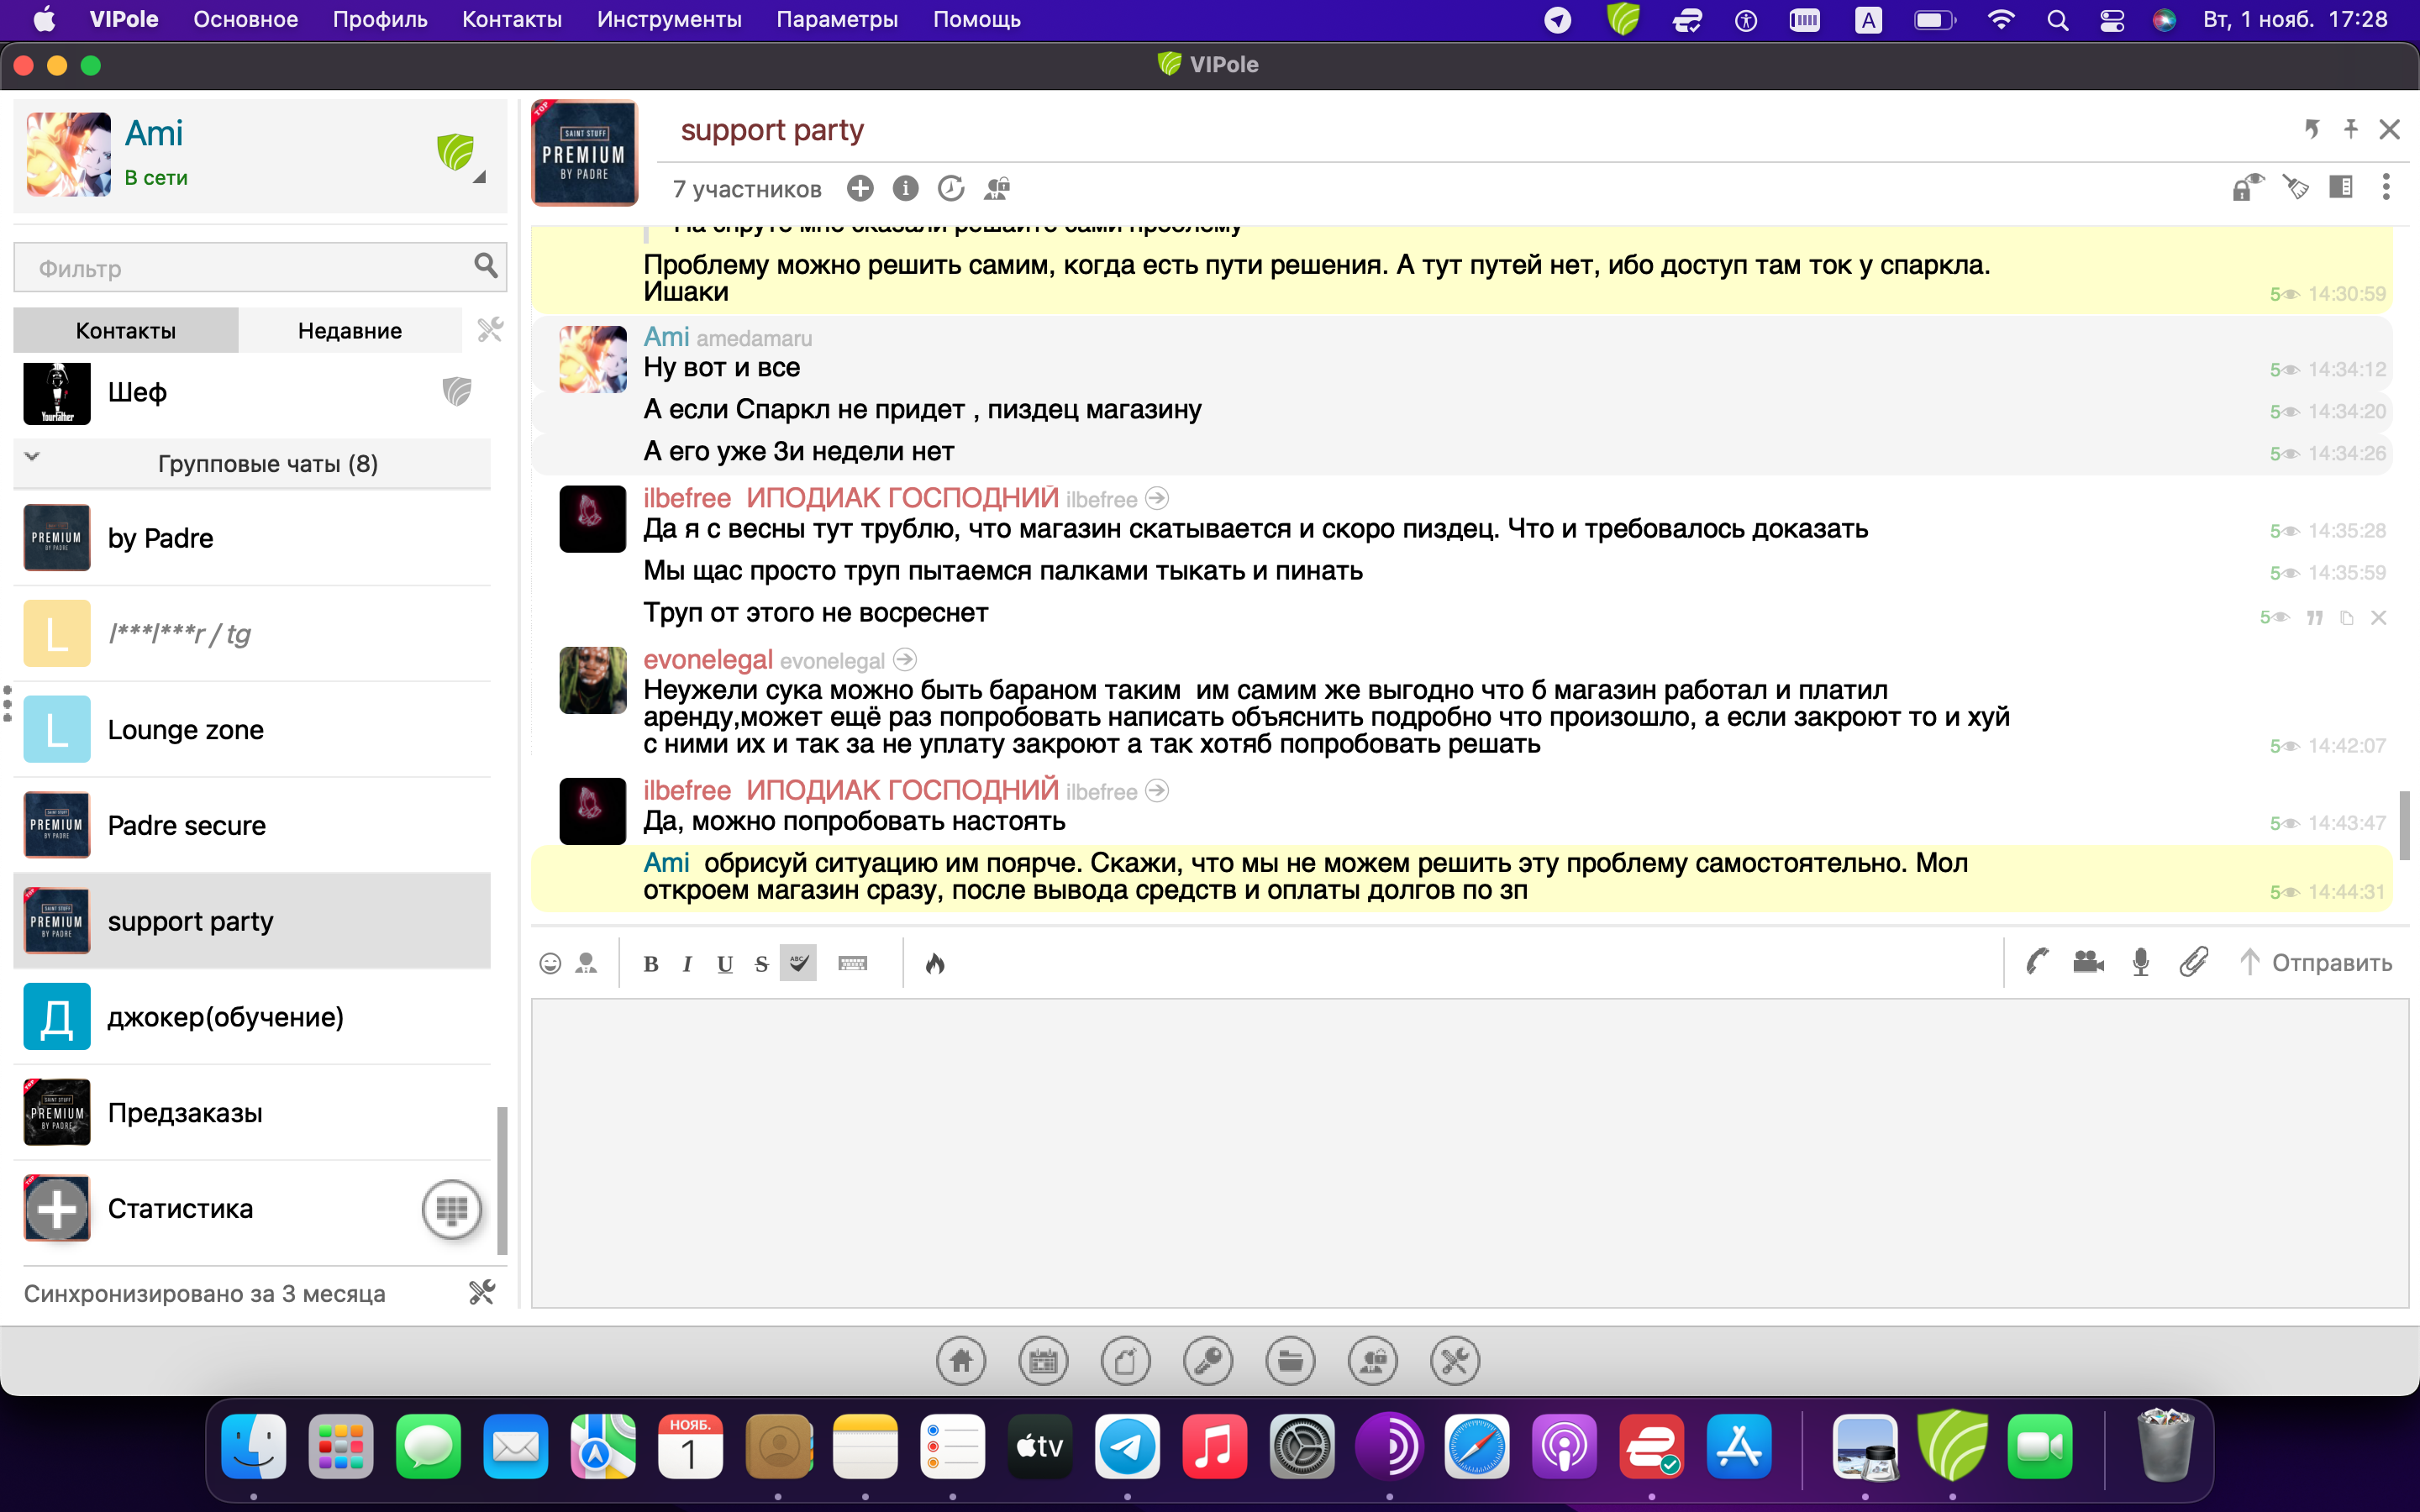Click in the message input area
2420x1512 pixels.
click(1469, 1152)
